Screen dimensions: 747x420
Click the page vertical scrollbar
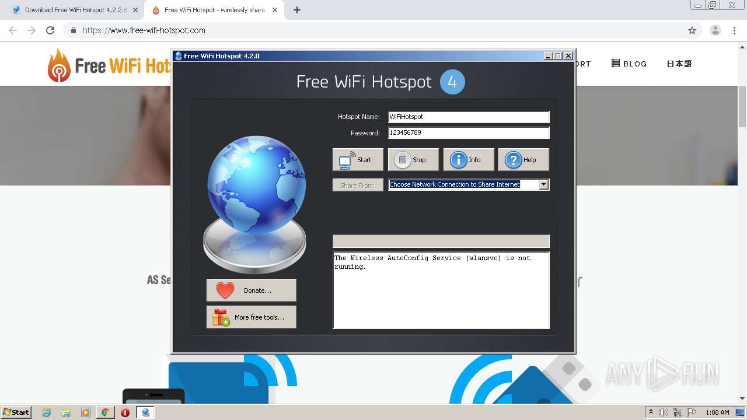click(742, 106)
